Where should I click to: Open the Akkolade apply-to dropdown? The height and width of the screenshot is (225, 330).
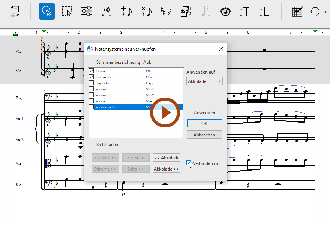click(x=204, y=81)
